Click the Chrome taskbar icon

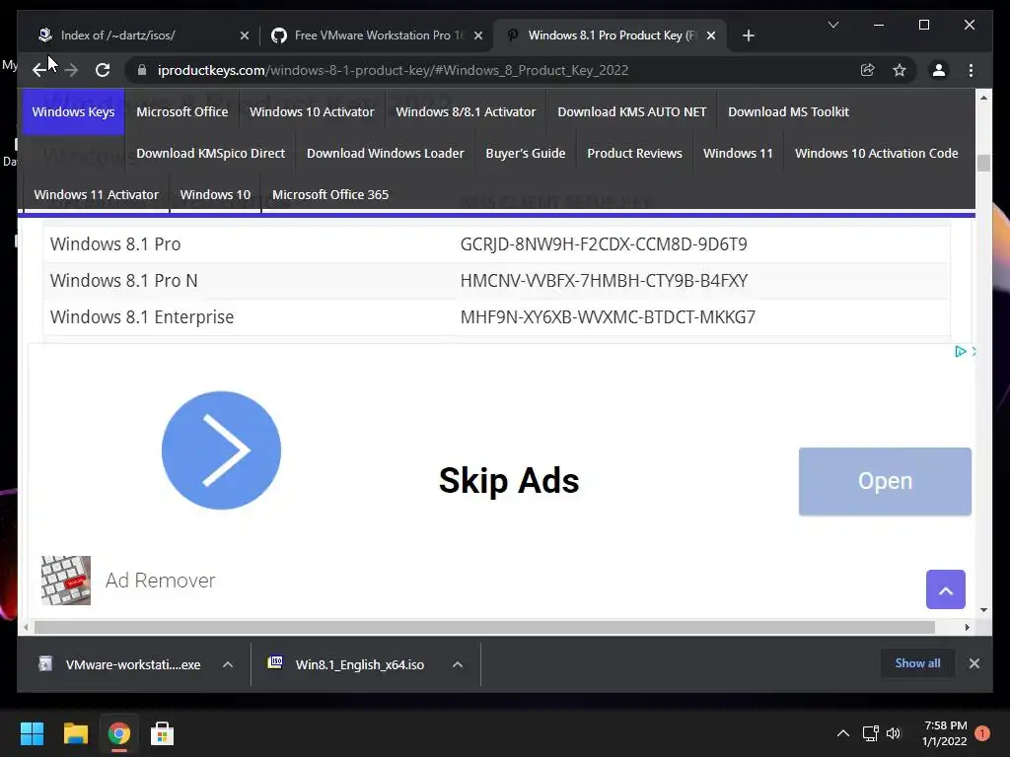[x=119, y=733]
